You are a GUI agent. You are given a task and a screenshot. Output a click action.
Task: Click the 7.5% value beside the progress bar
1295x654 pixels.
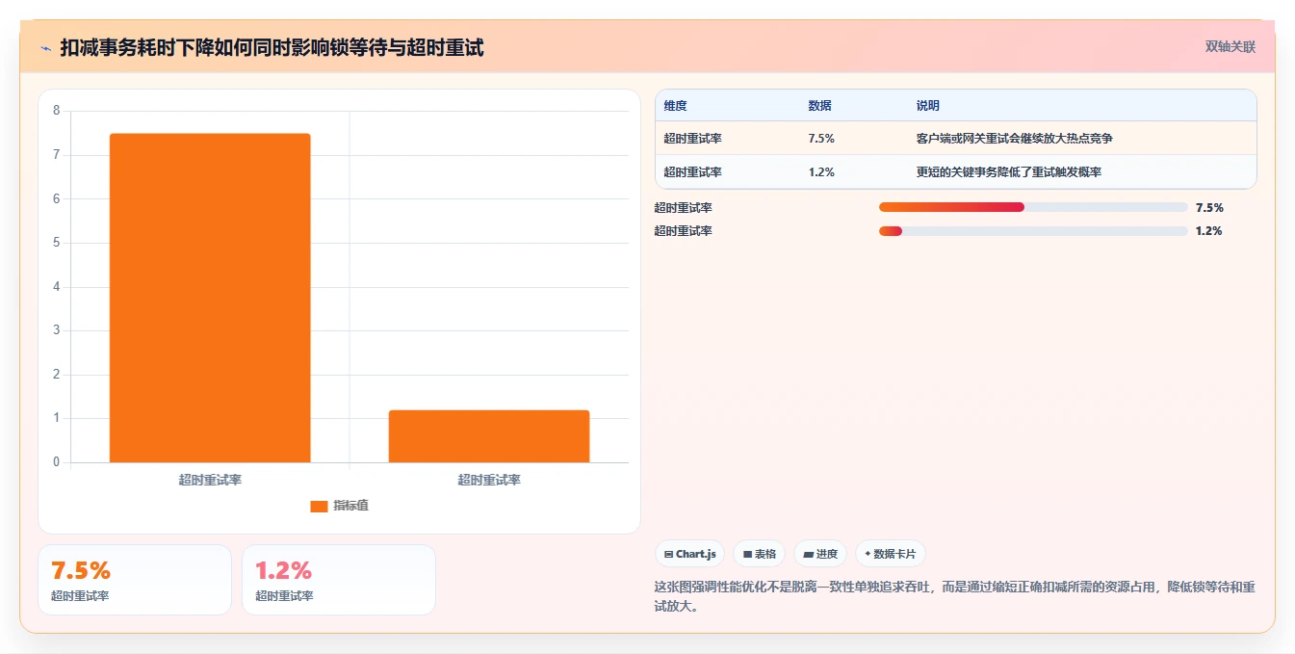pyautogui.click(x=1209, y=207)
